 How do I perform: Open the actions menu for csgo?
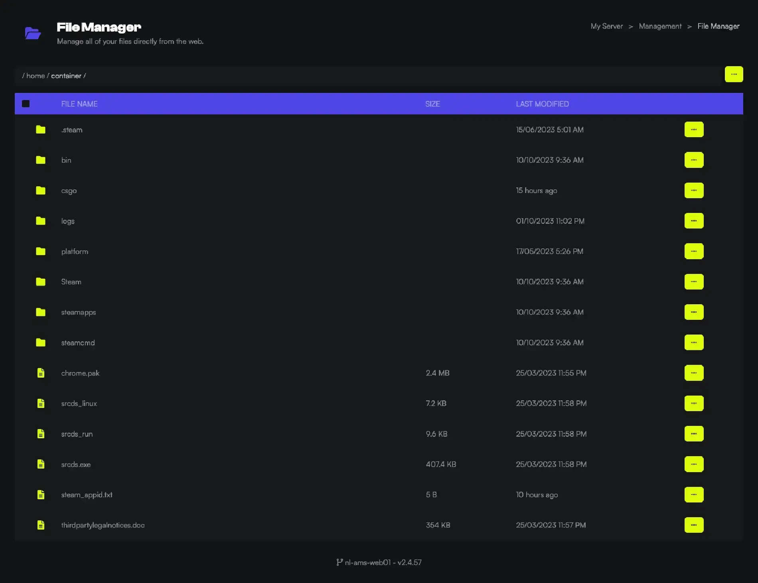[694, 190]
